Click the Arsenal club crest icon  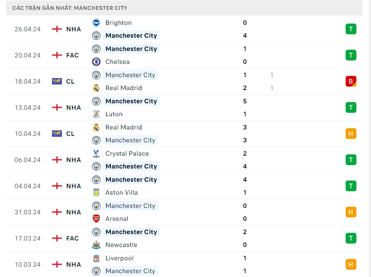pyautogui.click(x=96, y=219)
